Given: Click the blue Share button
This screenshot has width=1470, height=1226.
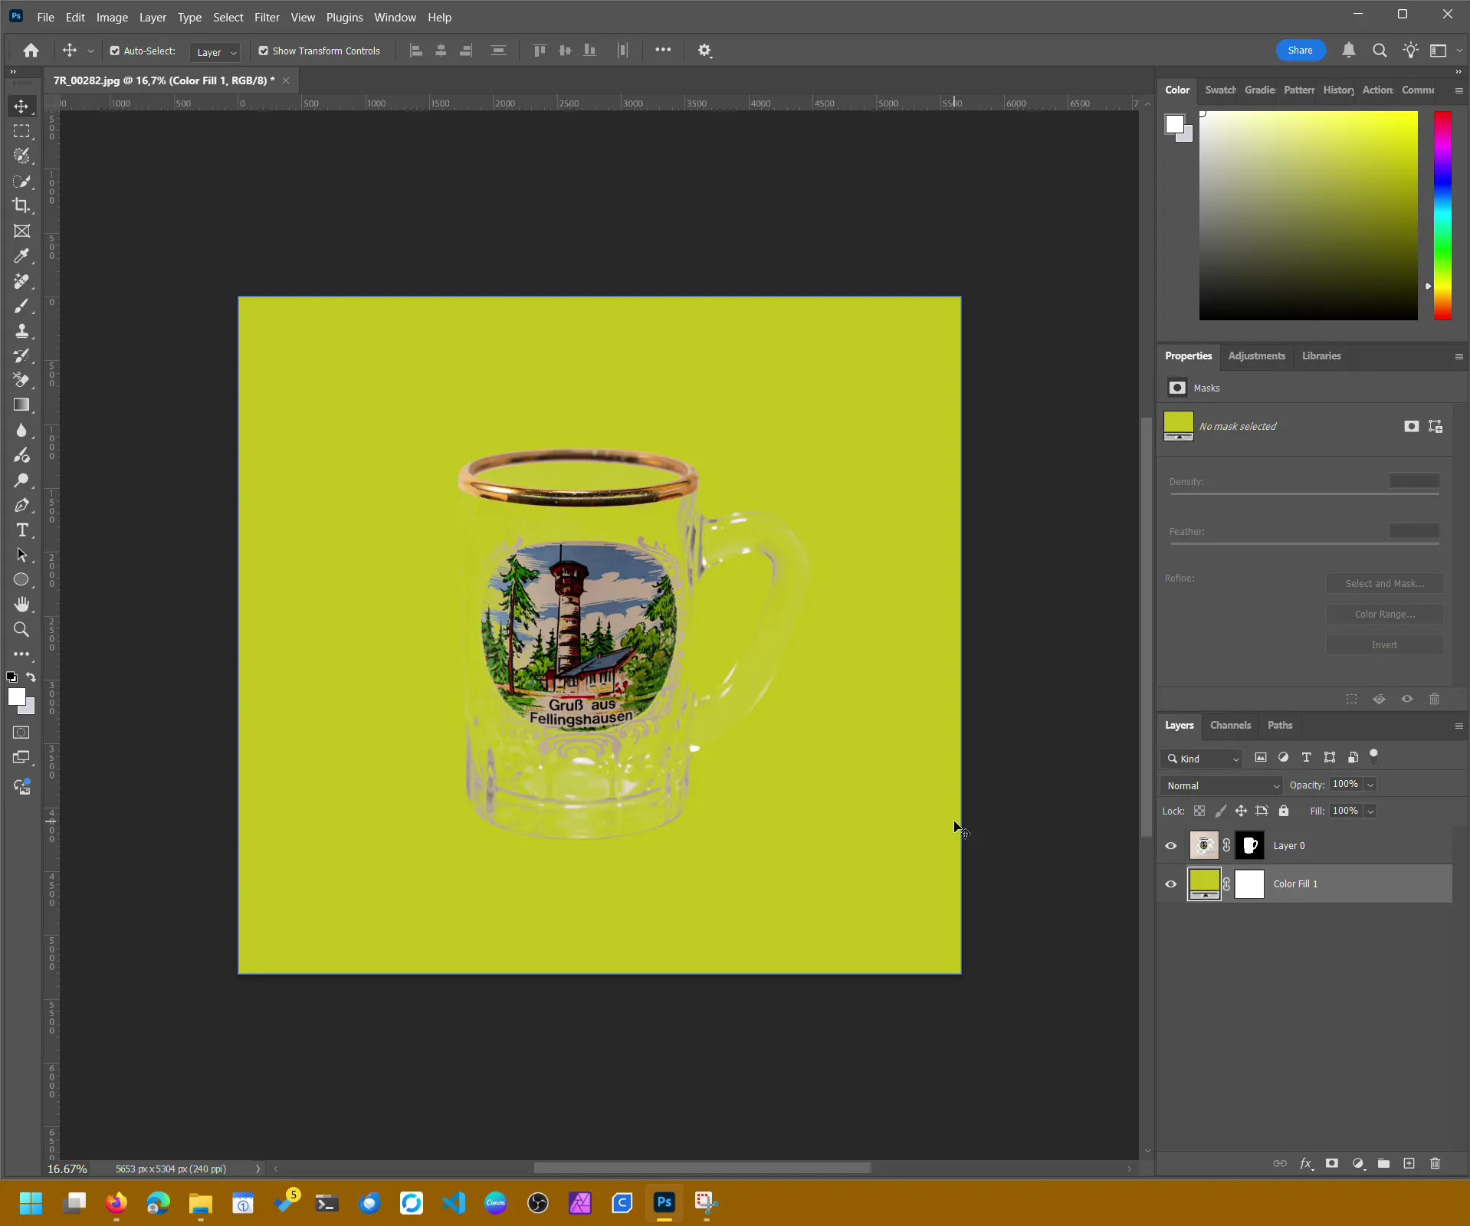Looking at the screenshot, I should [1300, 51].
